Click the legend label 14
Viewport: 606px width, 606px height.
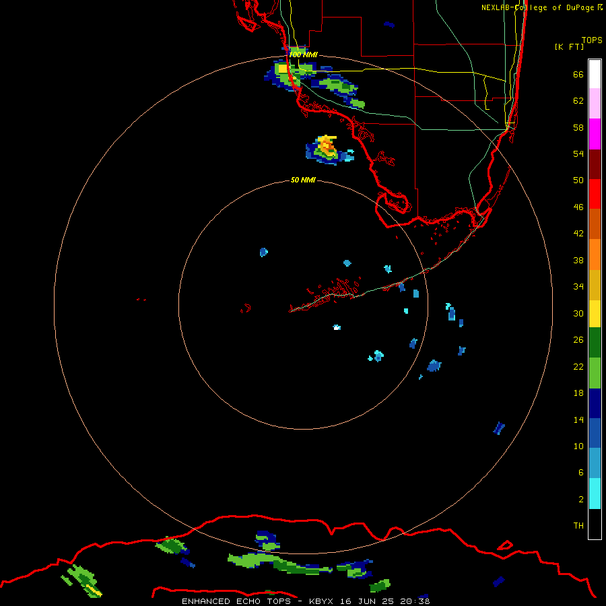coord(578,419)
